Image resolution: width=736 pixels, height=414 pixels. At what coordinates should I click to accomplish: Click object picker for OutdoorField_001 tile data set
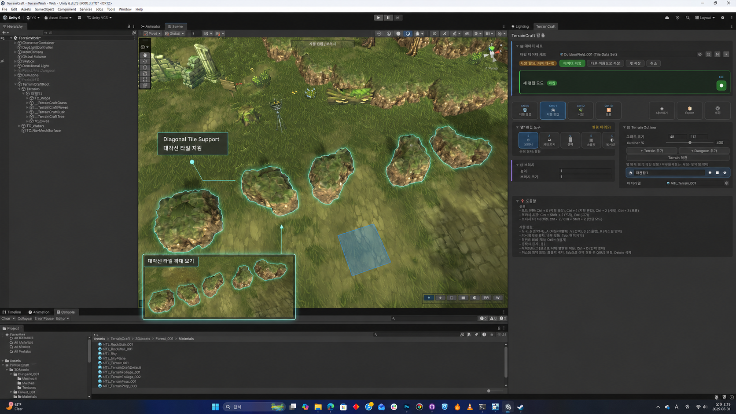(700, 55)
